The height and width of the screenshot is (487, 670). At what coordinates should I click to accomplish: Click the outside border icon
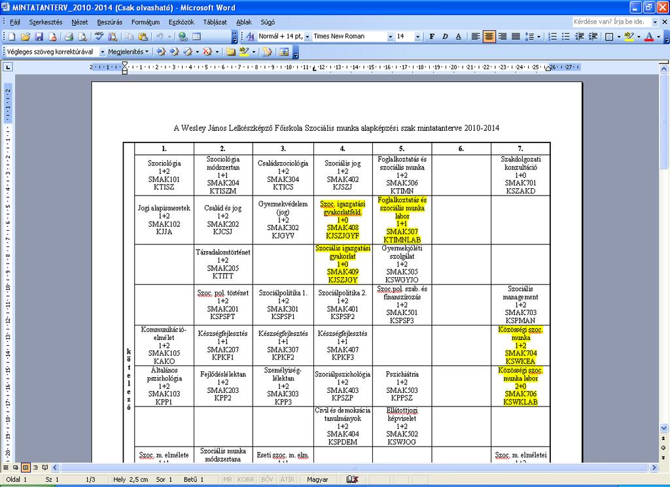[609, 37]
